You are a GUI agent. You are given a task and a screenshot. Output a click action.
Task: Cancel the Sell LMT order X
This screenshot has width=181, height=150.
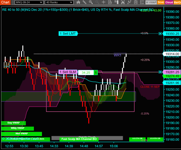(160, 34)
